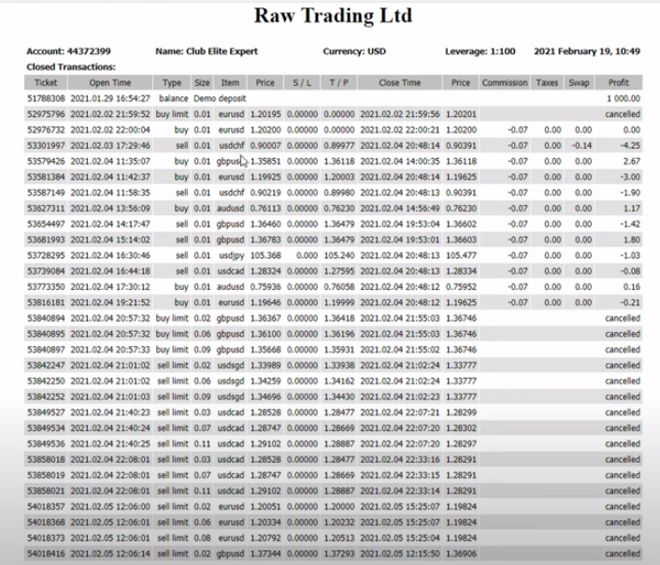Click the Leverage: 1:100 text
The height and width of the screenshot is (565, 660).
481,51
